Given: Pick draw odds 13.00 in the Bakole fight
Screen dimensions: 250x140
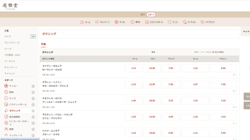Looking at the screenshot, I should 152,117.
